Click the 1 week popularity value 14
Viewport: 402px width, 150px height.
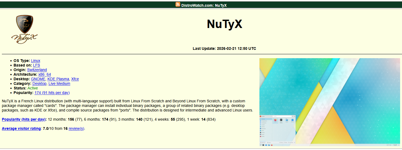point(203,119)
